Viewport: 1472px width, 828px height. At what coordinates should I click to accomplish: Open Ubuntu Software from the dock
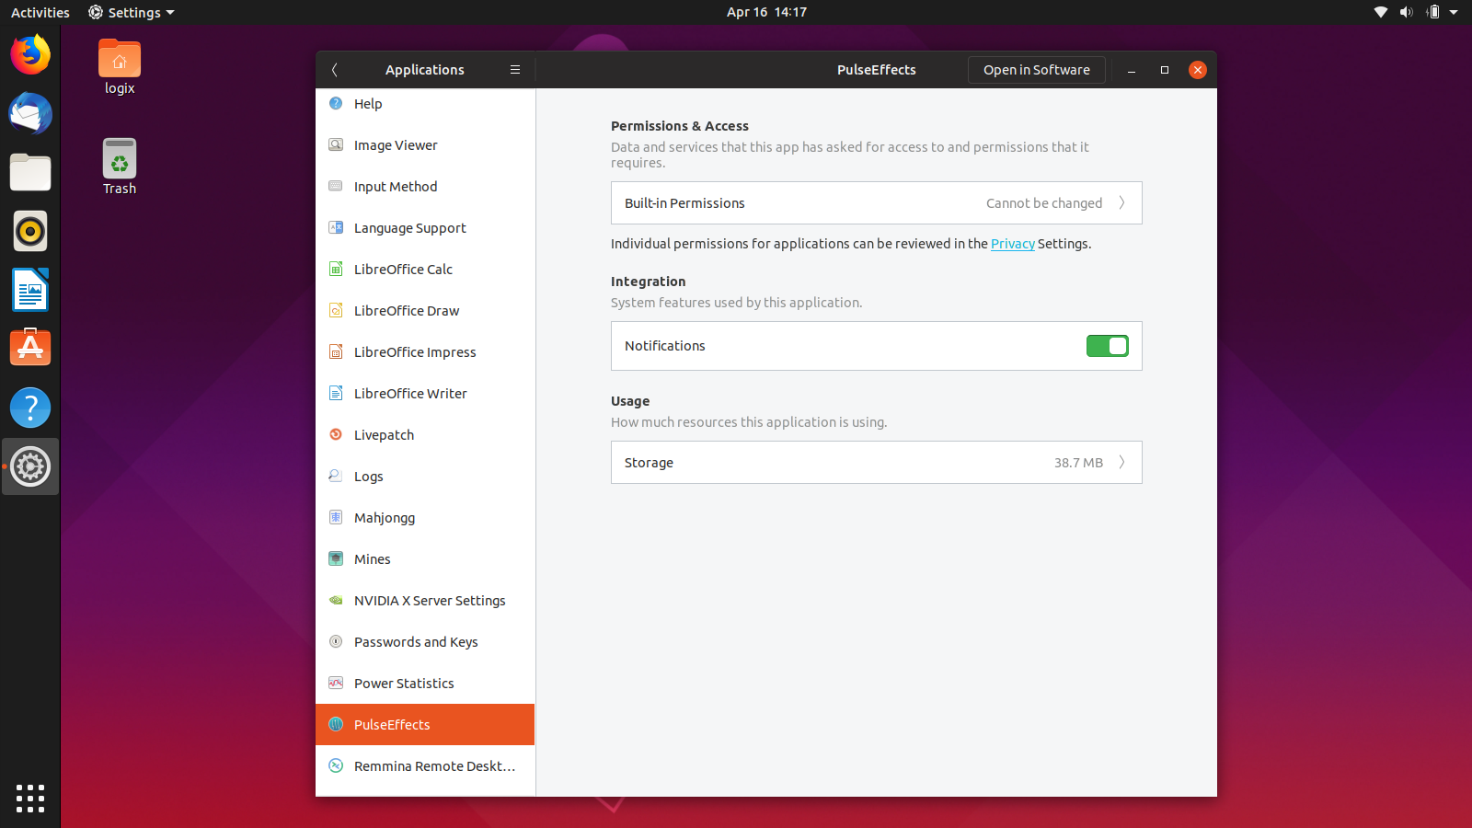tap(30, 347)
